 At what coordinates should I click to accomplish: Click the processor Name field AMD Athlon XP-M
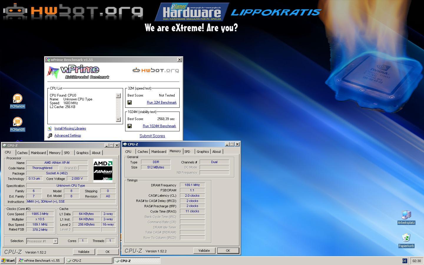57,163
